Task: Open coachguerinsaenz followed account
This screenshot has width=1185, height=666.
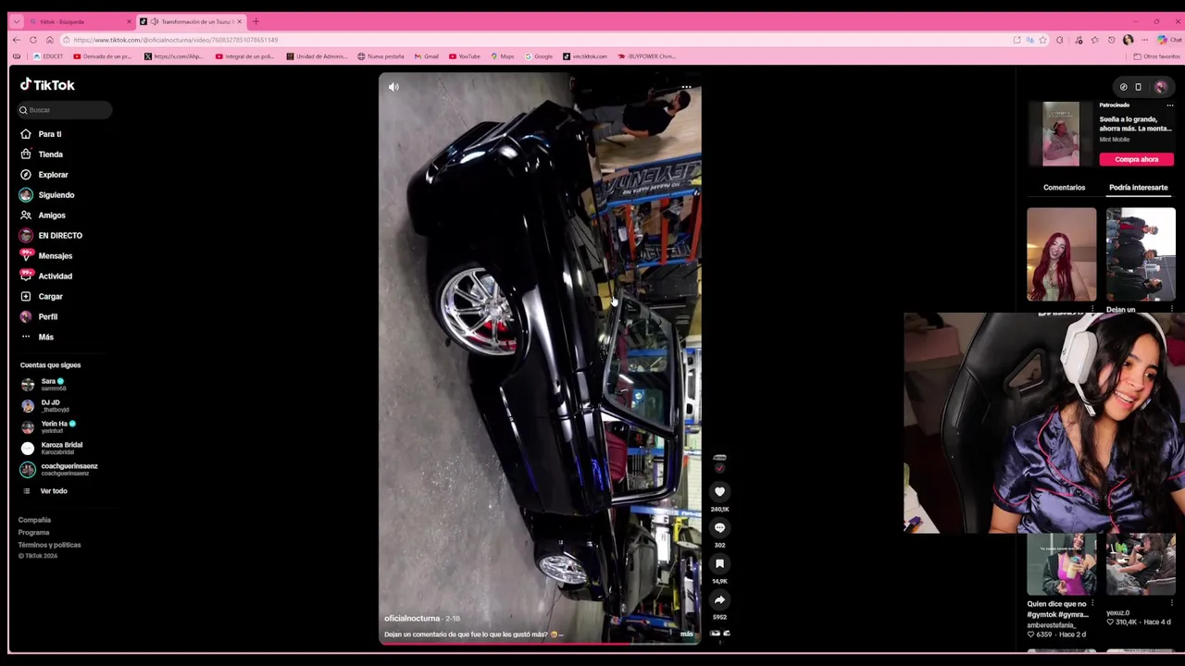Action: pos(60,469)
